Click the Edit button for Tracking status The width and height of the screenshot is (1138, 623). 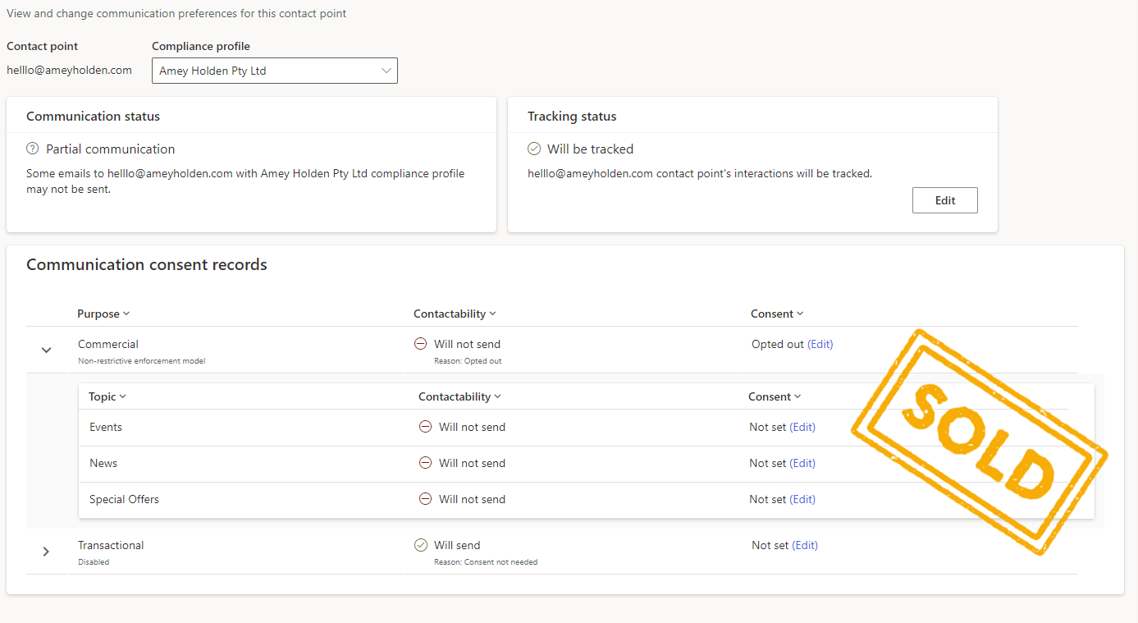click(x=944, y=199)
